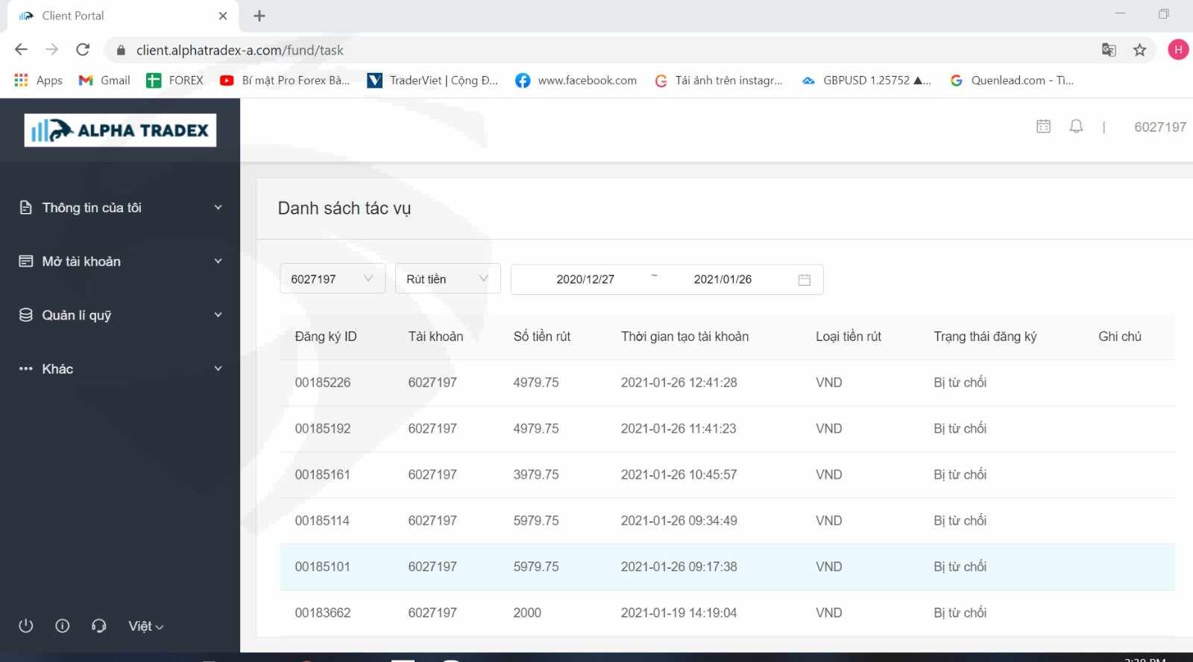Click the Alpha Tradex logo
The image size is (1193, 662).
pos(120,130)
